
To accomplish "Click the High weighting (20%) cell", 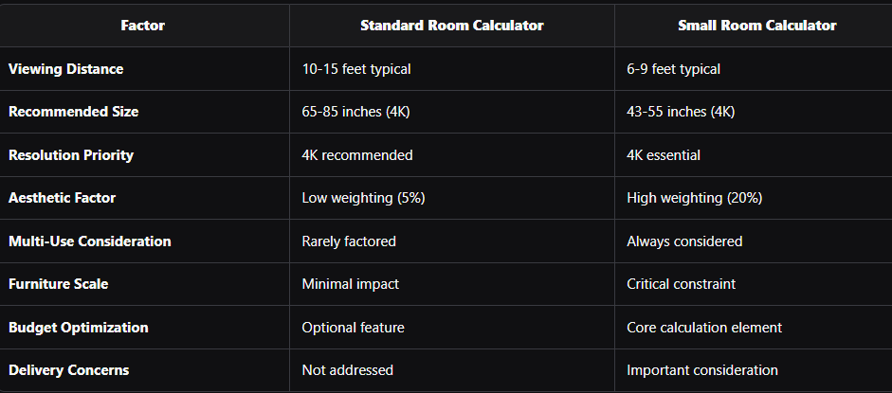I will [x=694, y=198].
